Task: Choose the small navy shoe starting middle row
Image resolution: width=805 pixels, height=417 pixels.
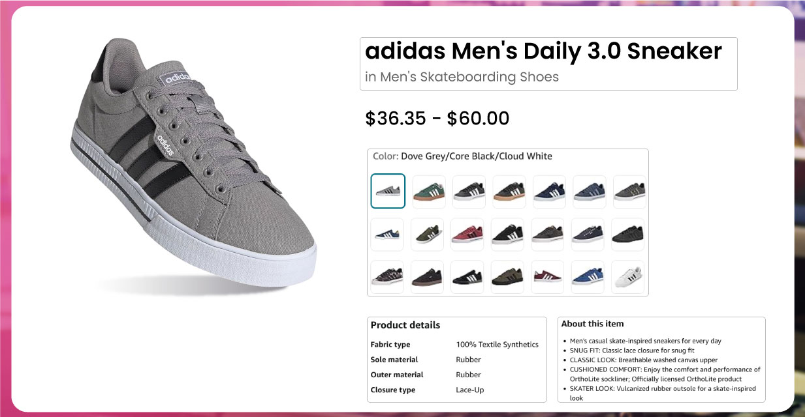Action: click(388, 234)
